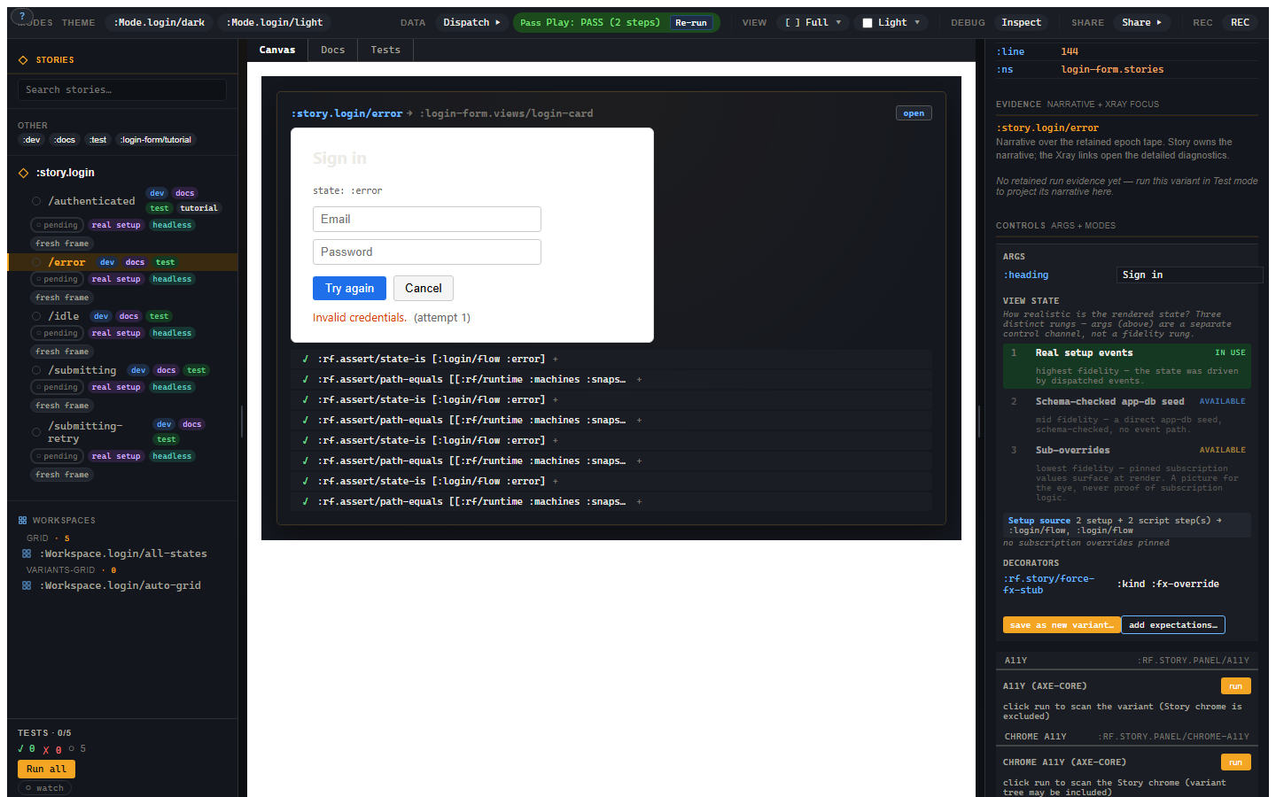Click the help question mark icon
The height and width of the screenshot is (797, 1276).
pyautogui.click(x=21, y=16)
